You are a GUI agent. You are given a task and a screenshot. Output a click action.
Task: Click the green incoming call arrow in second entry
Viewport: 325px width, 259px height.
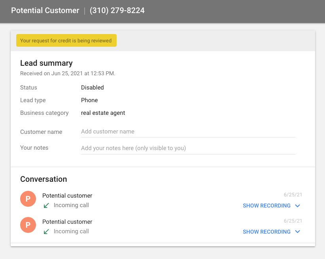[46, 232]
